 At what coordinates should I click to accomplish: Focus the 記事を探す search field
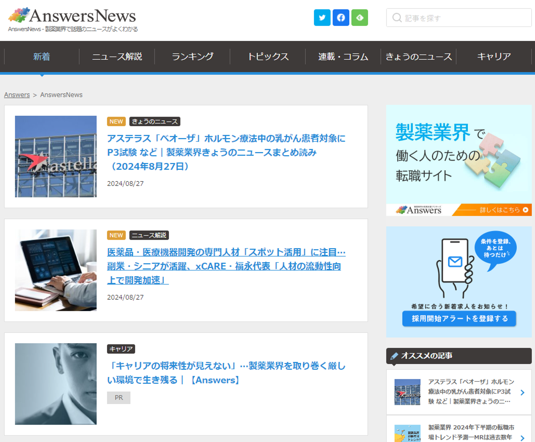(459, 18)
